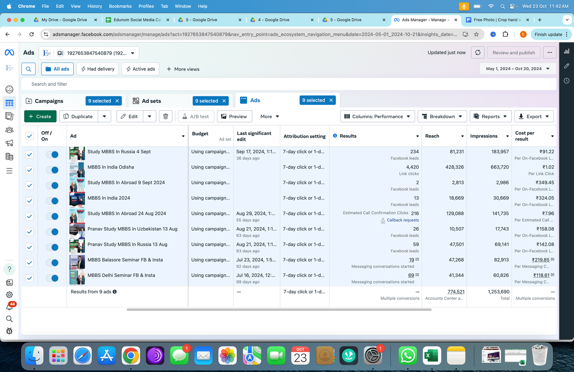Switch to the Ad sets tab
The width and height of the screenshot is (574, 372).
click(x=151, y=101)
